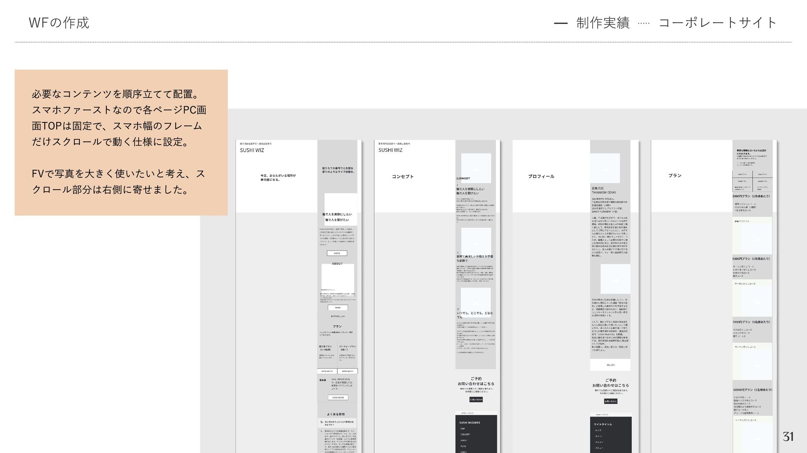Screen dimensions: 807x453
Task: Click dark contact button in concept wireframe
Action: [476, 400]
